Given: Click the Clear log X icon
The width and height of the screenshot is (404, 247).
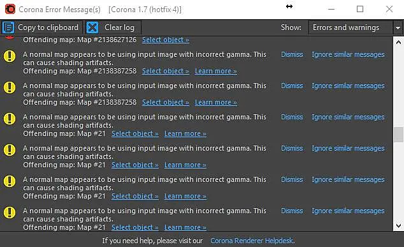Looking at the screenshot, I should coord(92,27).
